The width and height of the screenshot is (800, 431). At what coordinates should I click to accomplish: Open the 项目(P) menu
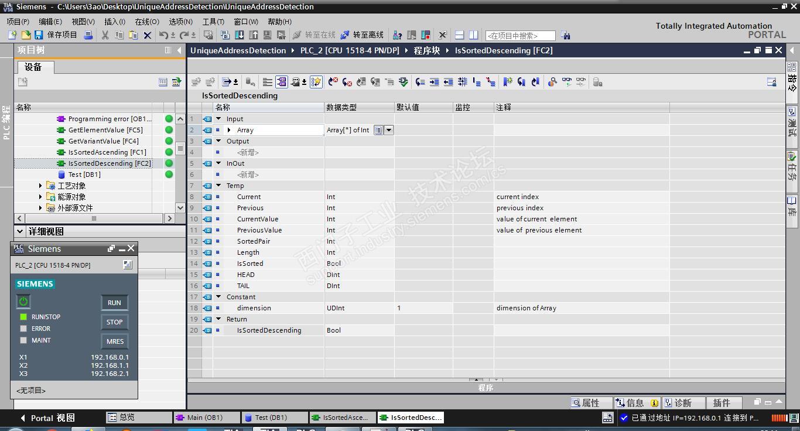[18, 22]
